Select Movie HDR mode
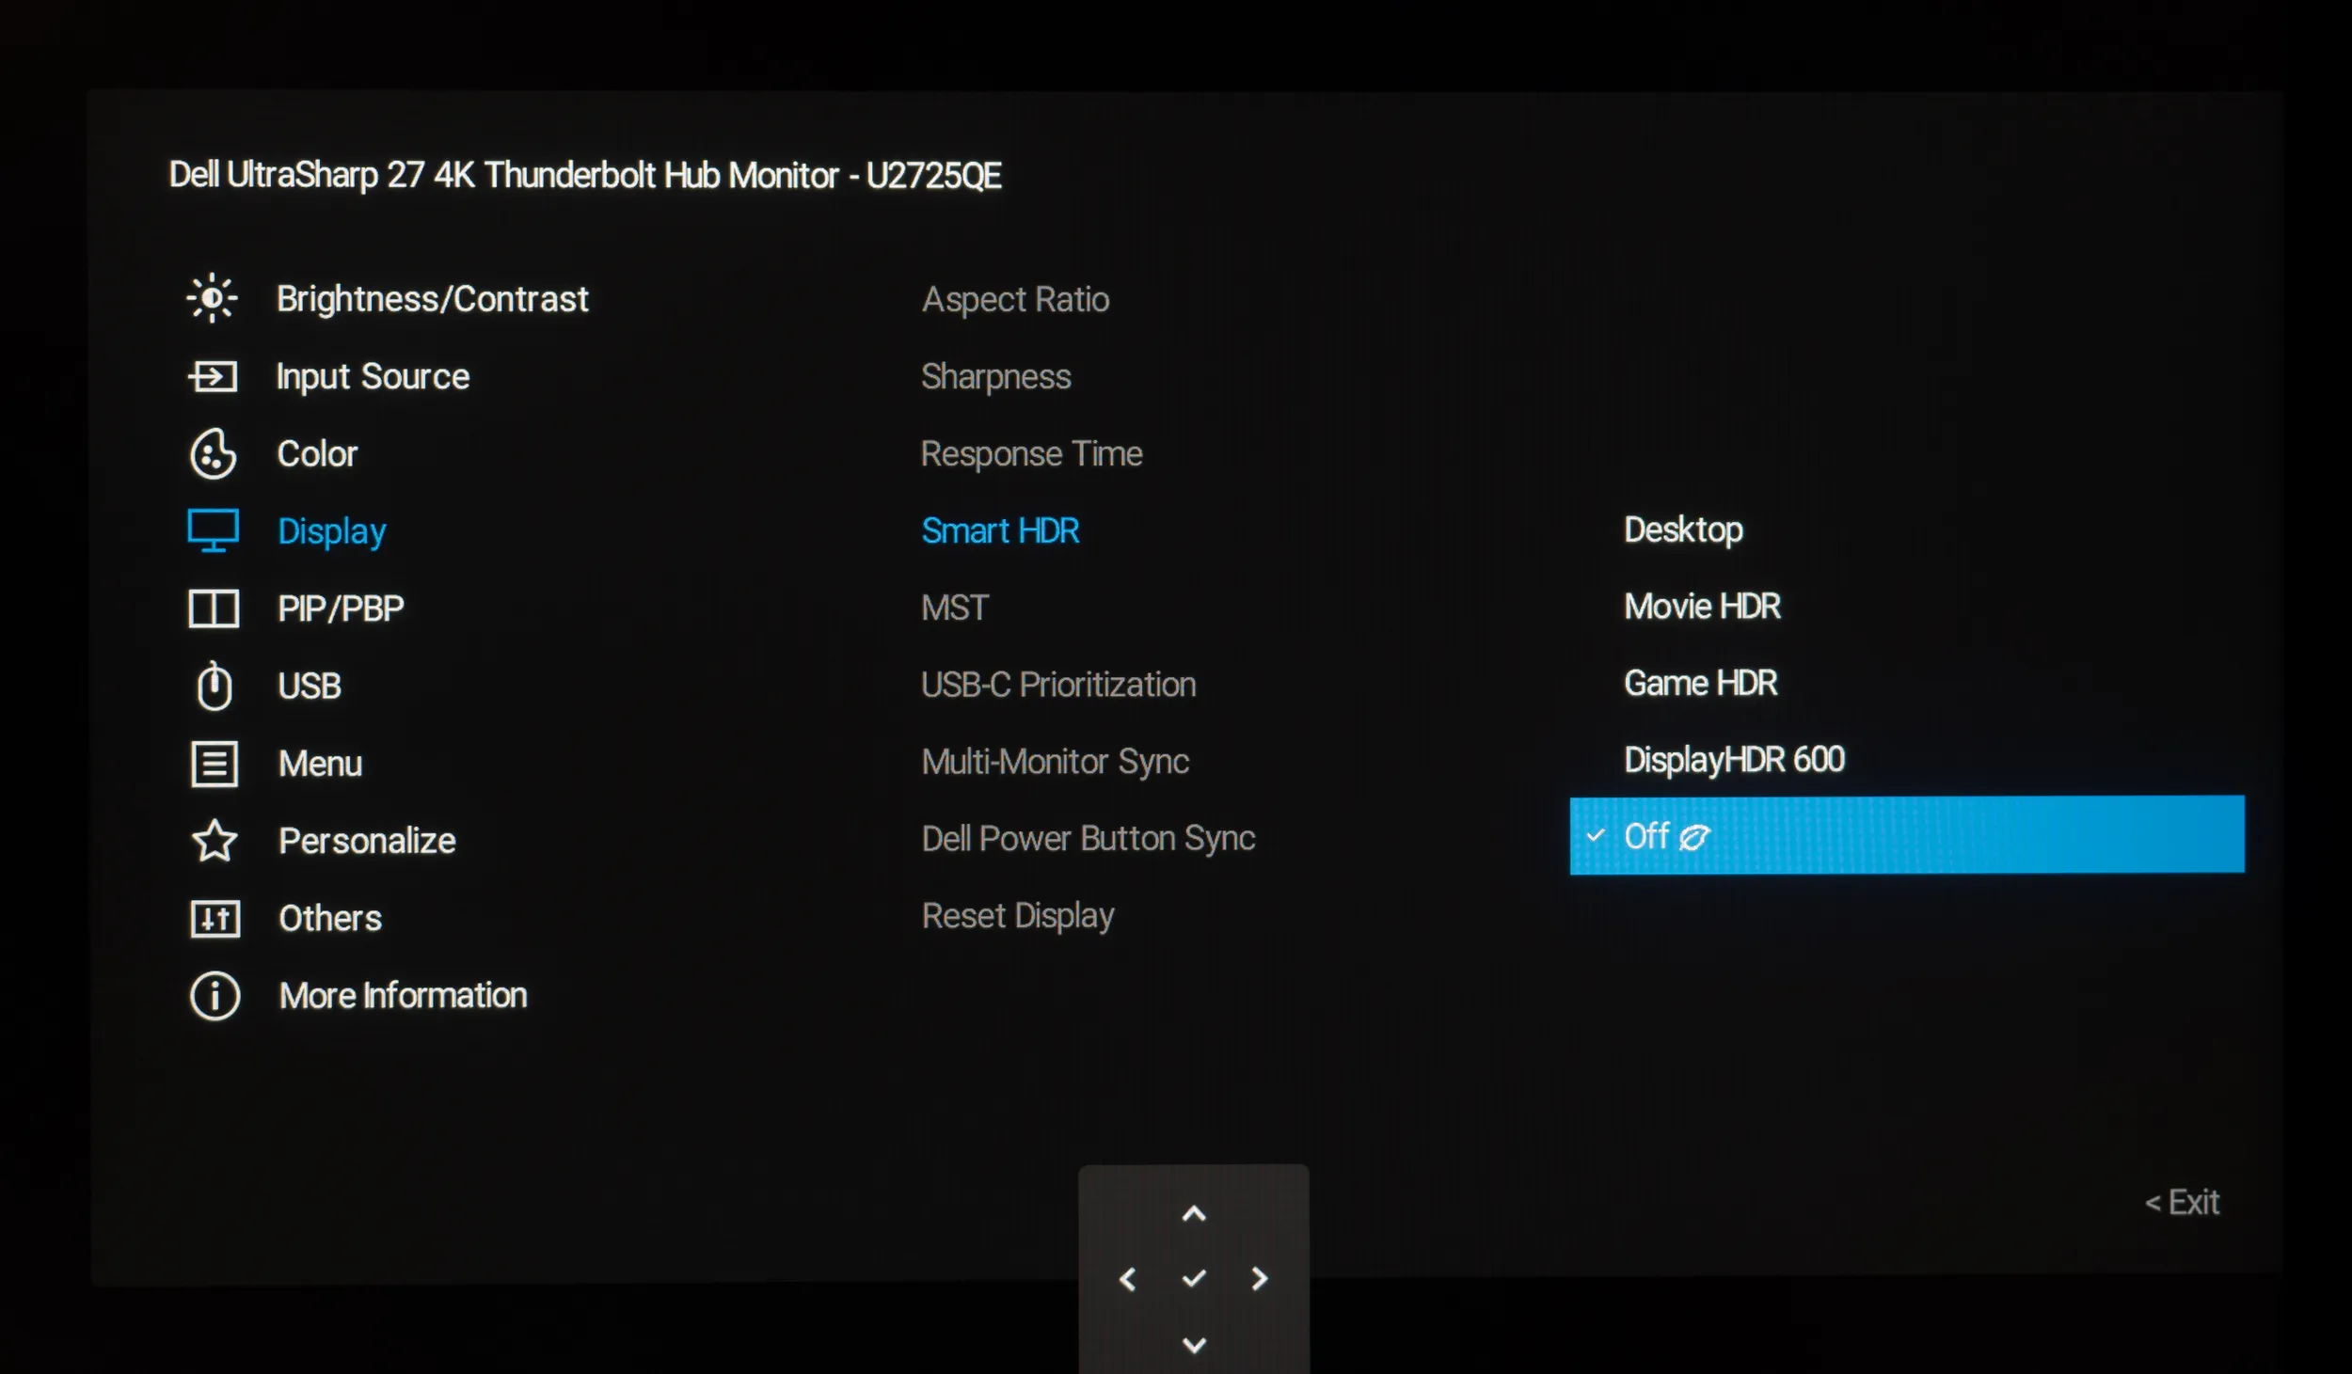Screen dimensions: 2352x1374 [1702, 607]
